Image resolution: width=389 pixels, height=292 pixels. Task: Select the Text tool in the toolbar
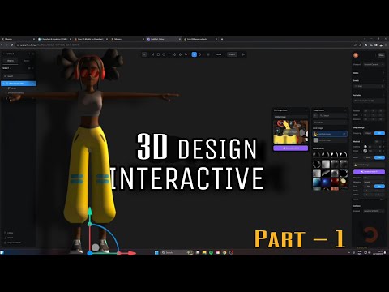169,54
